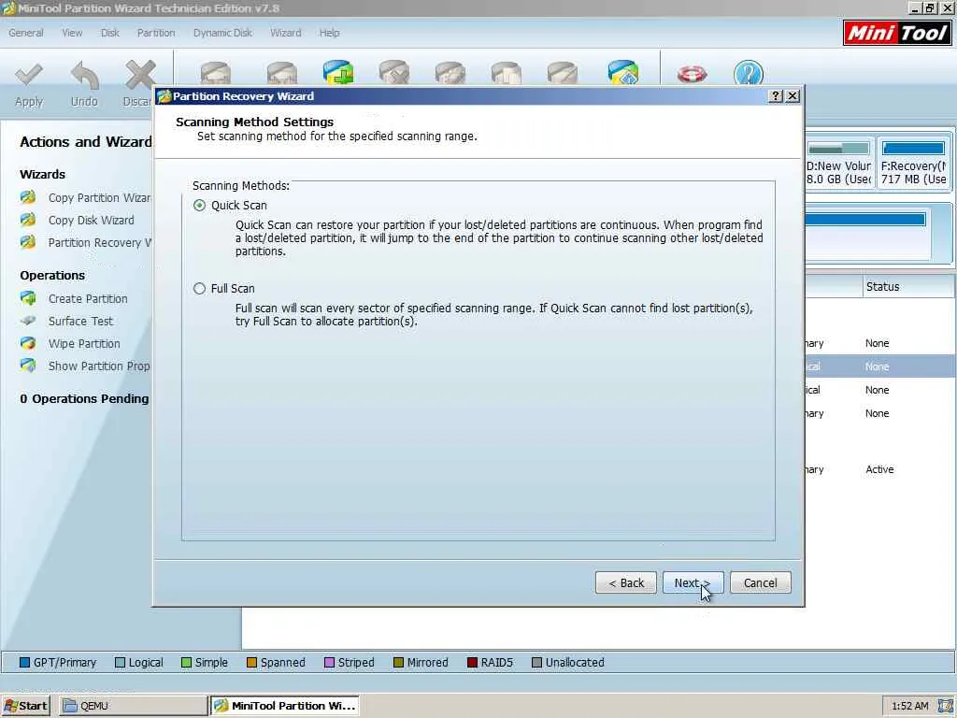Screen dimensions: 957x718
Task: Click the MiniTool Partition Wizard taskbar button
Action: pyautogui.click(x=285, y=706)
